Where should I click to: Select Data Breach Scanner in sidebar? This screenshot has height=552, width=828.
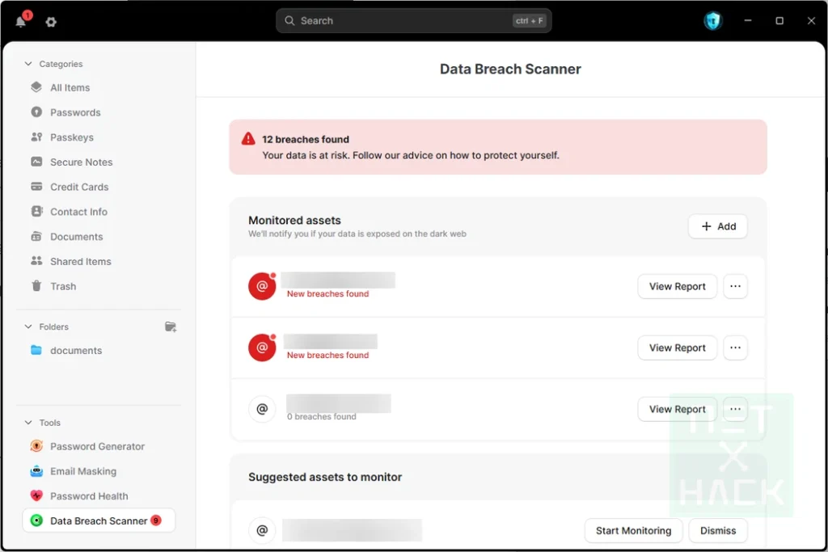(98, 520)
